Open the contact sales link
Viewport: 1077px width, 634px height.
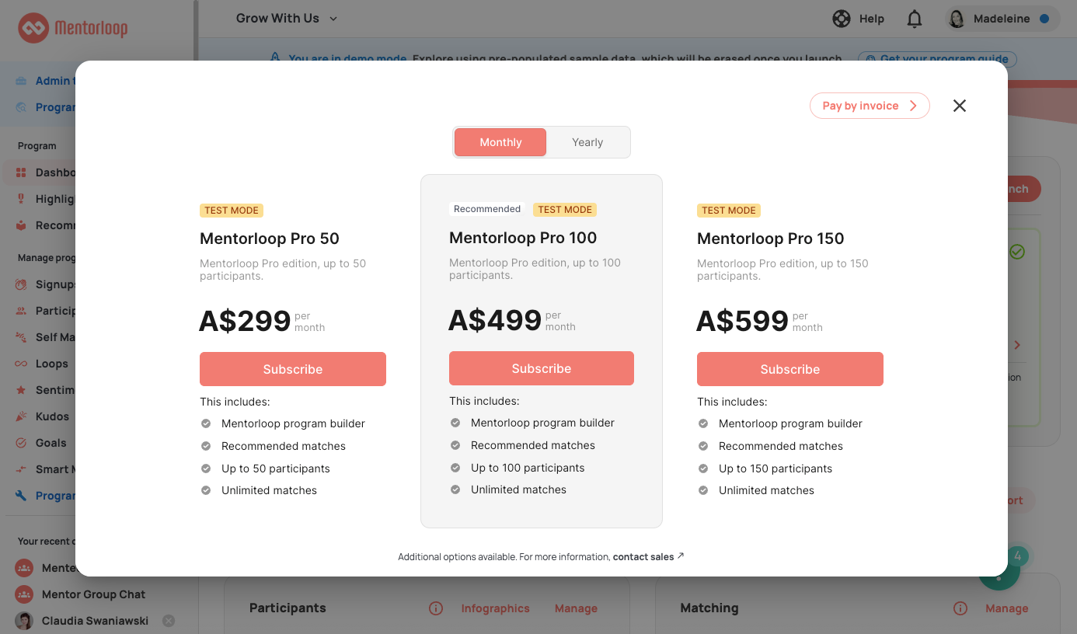(643, 556)
